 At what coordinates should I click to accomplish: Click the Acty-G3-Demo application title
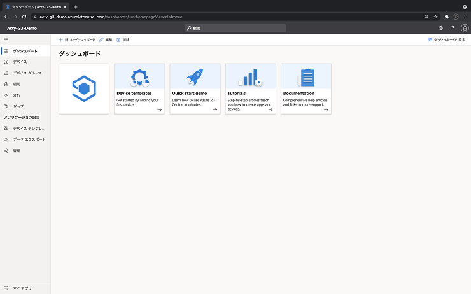click(x=22, y=28)
